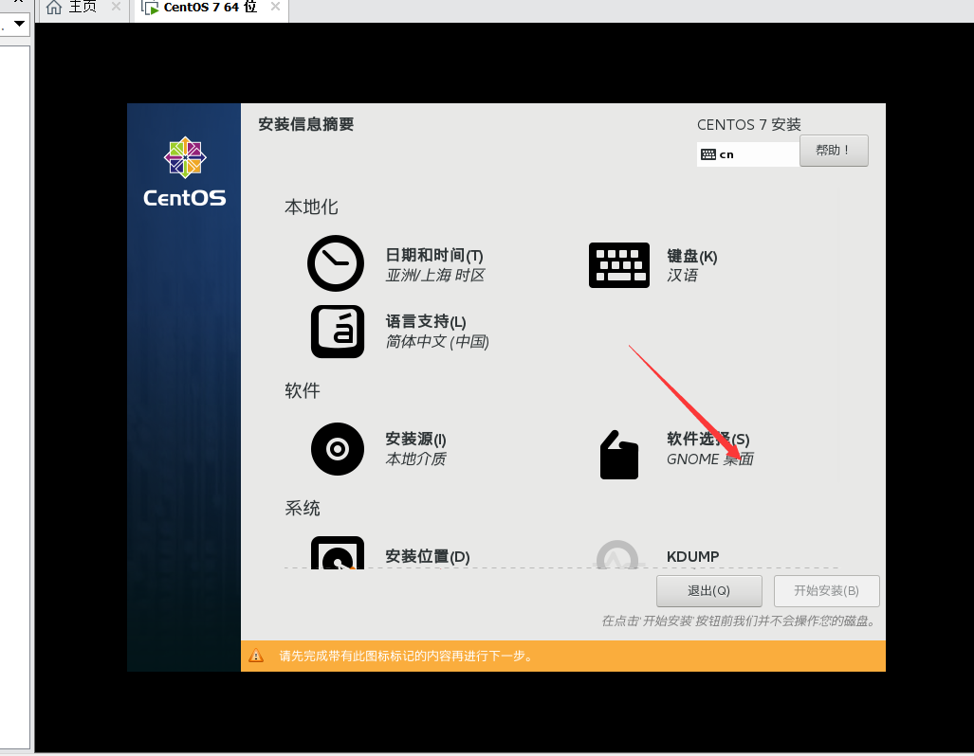Image resolution: width=974 pixels, height=756 pixels.
Task: Click the VM icon on CentOS 7 tab
Action: tap(150, 8)
